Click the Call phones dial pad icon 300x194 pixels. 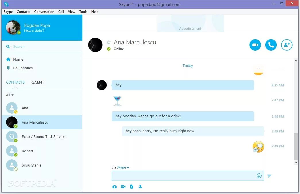coord(8,68)
